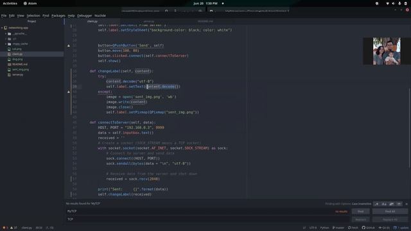Expand the __pycache__ folder
This screenshot has width=411, height=231.
coord(6,34)
